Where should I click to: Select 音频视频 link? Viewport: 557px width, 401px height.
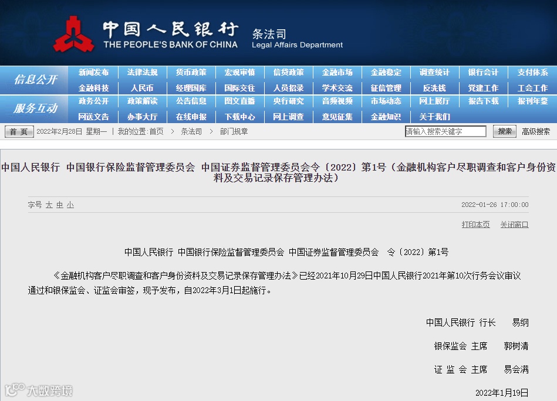click(x=337, y=101)
